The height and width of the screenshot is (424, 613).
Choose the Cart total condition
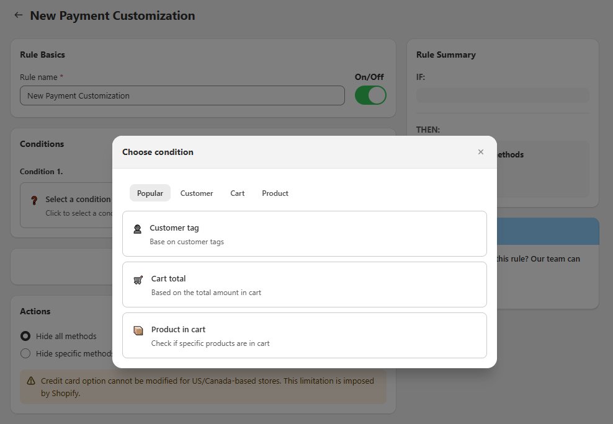click(304, 285)
